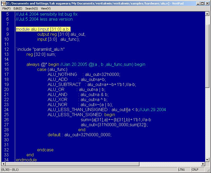Open the Search(S) menu
The width and height of the screenshot is (211, 173).
[x=32, y=8]
